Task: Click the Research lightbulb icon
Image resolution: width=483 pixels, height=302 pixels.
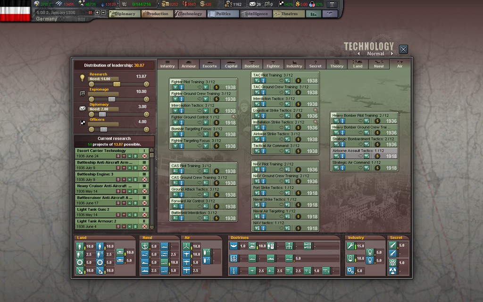Action: click(x=82, y=78)
